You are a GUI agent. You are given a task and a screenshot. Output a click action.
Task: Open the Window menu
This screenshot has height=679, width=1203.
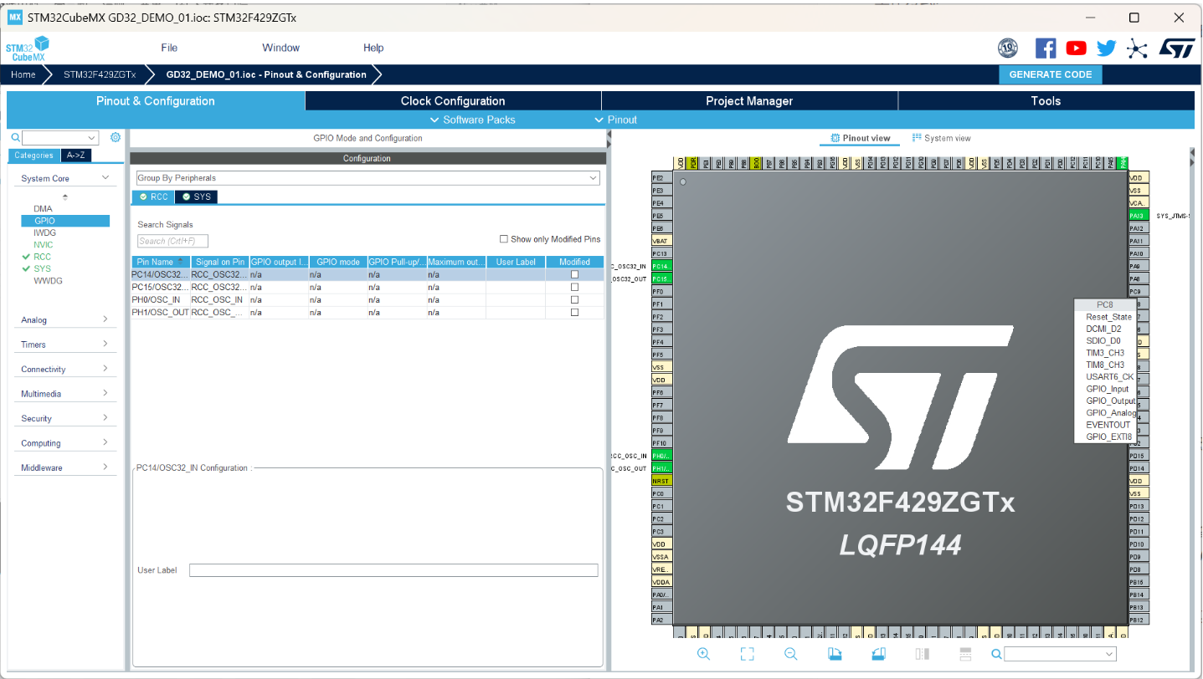(280, 48)
